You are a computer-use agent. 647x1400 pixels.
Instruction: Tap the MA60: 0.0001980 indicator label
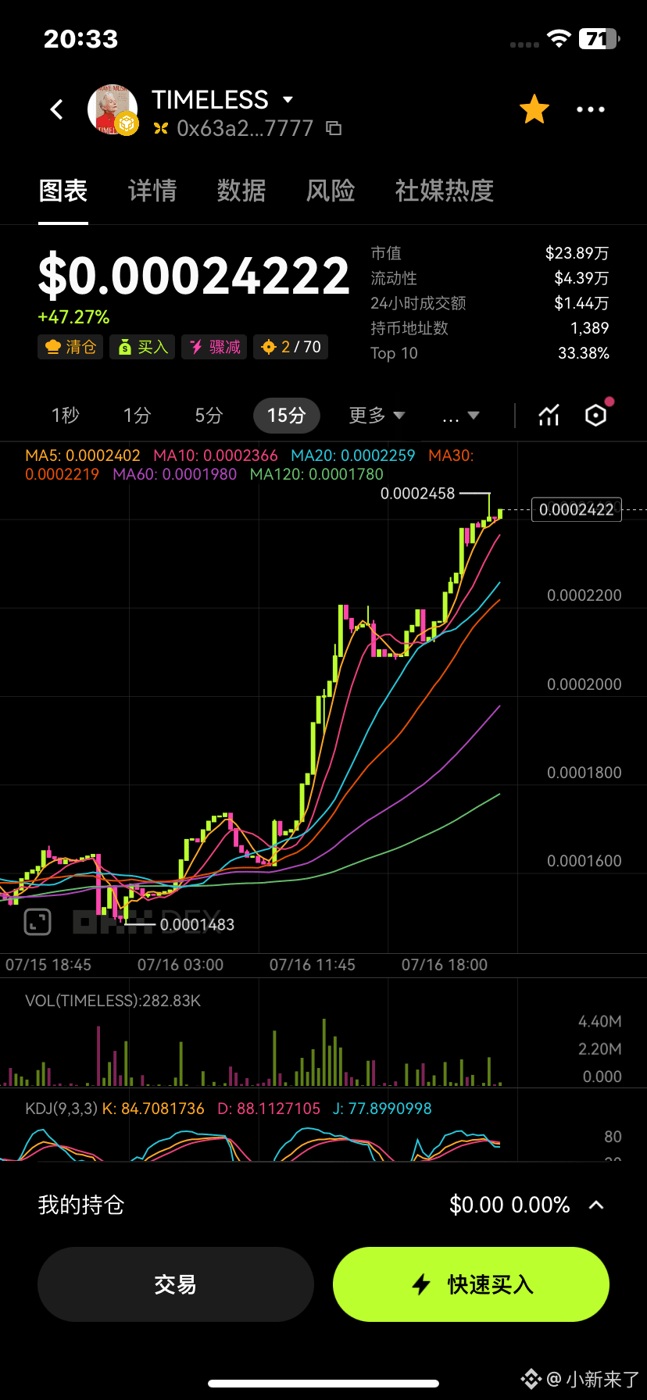pyautogui.click(x=174, y=474)
